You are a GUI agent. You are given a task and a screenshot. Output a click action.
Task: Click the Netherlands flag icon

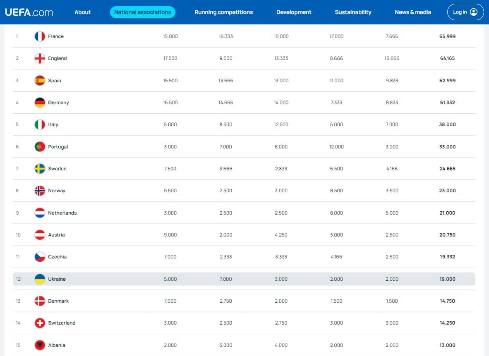click(40, 213)
